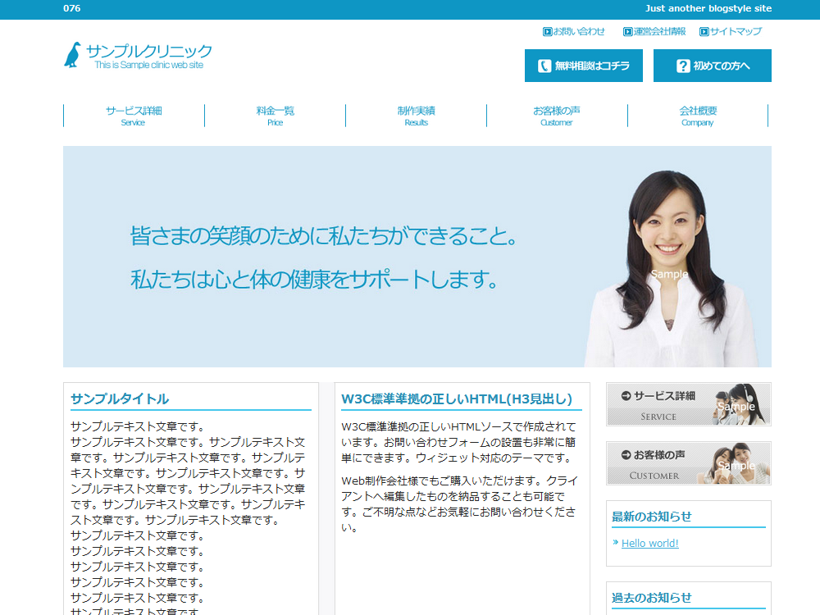This screenshot has width=820, height=615.
Task: Click 'This is Sample clinic web site' subtitle
Action: [x=149, y=65]
